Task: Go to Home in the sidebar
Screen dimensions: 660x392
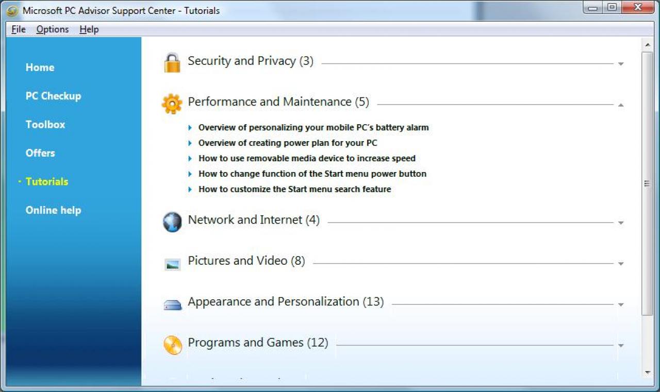Action: point(40,67)
